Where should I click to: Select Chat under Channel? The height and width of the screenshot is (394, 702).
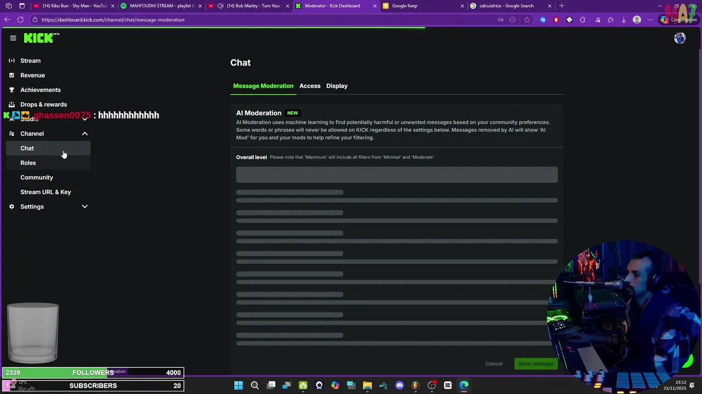48,148
